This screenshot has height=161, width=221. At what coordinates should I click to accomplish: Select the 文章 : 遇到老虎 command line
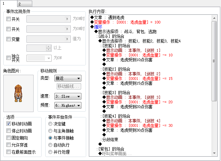[x=107, y=17]
